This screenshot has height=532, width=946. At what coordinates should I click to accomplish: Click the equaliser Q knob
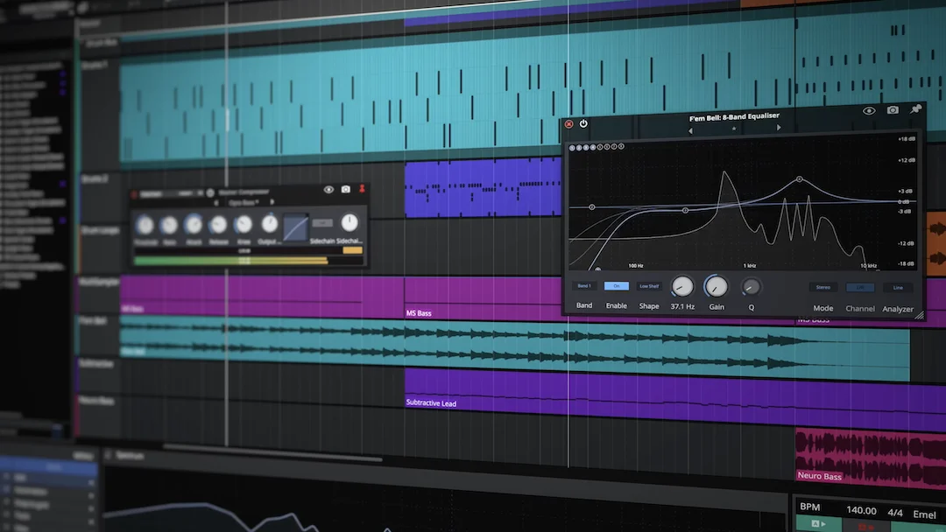tap(751, 287)
